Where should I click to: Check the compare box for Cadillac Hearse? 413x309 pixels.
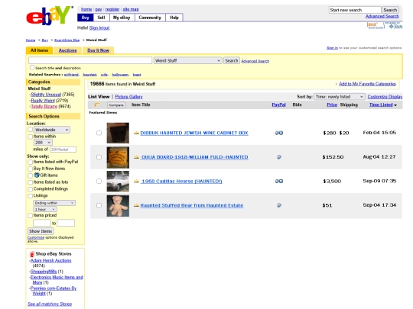point(99,182)
